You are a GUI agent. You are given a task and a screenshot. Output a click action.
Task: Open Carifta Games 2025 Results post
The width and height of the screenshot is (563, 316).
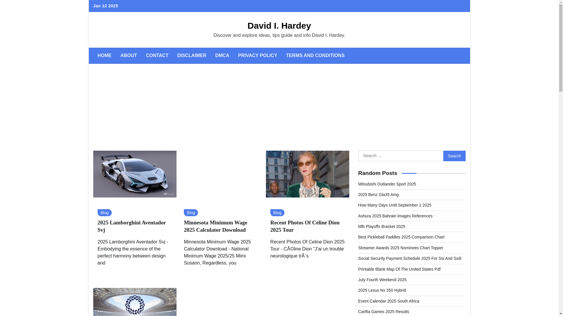click(384, 312)
